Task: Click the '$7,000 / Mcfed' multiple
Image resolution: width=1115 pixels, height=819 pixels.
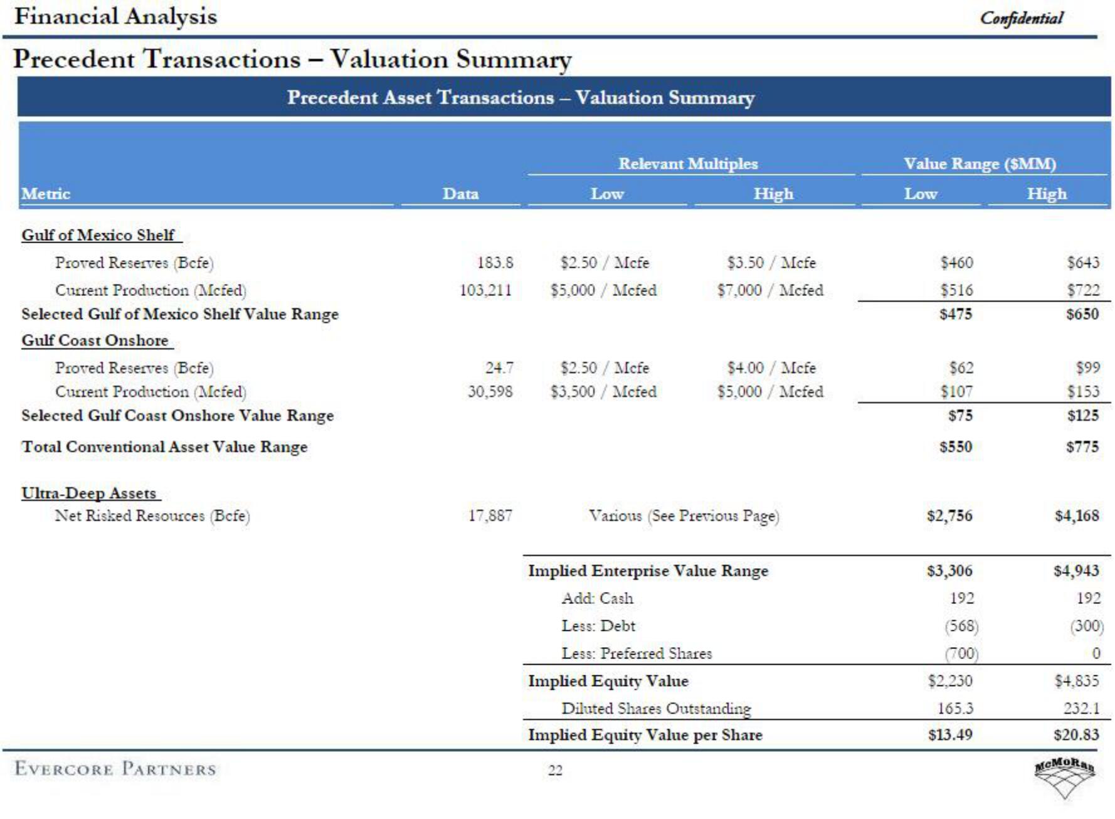Action: (770, 290)
